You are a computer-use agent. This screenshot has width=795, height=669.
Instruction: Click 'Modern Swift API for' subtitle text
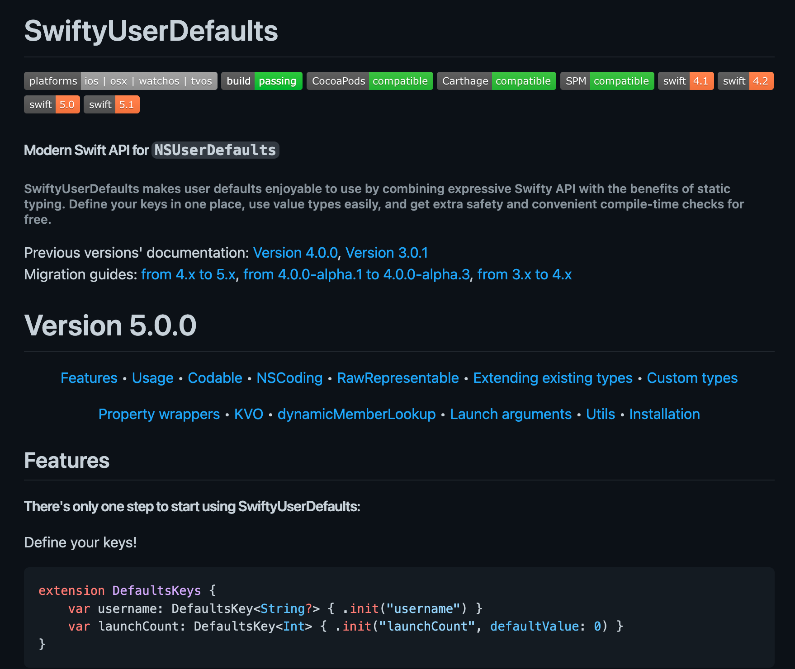click(86, 150)
